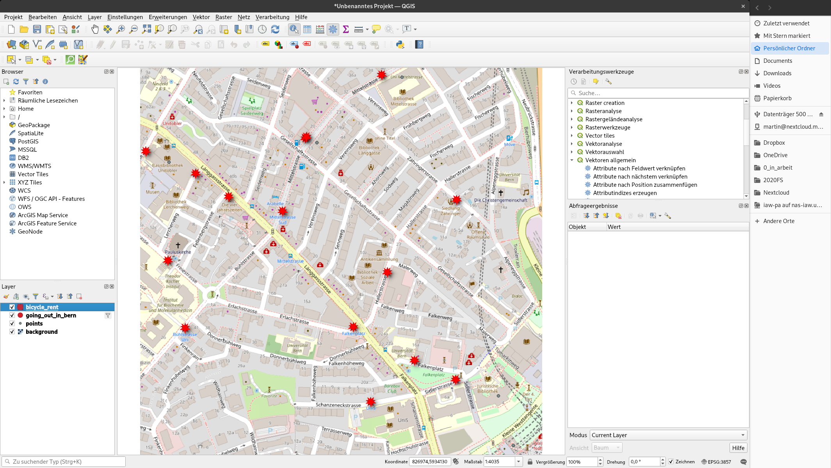Click the Identify Features tool
This screenshot has width=831, height=468.
294,29
